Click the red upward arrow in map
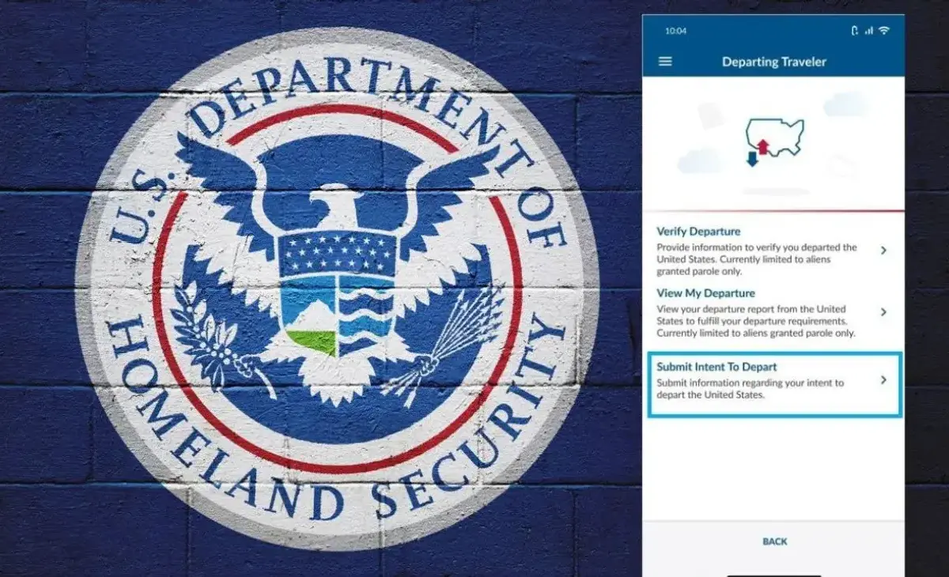The width and height of the screenshot is (949, 577). (x=762, y=146)
